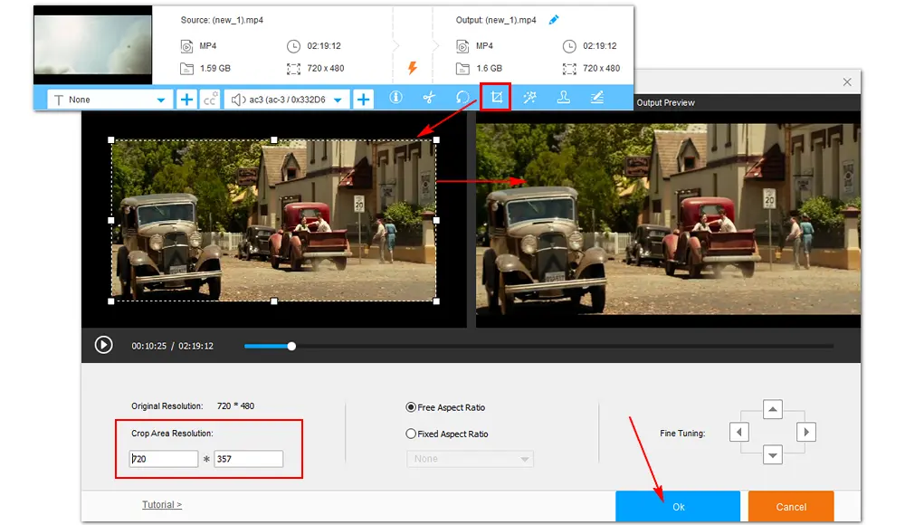
Task: Nudge crop area left with fine tuning
Action: point(738,432)
